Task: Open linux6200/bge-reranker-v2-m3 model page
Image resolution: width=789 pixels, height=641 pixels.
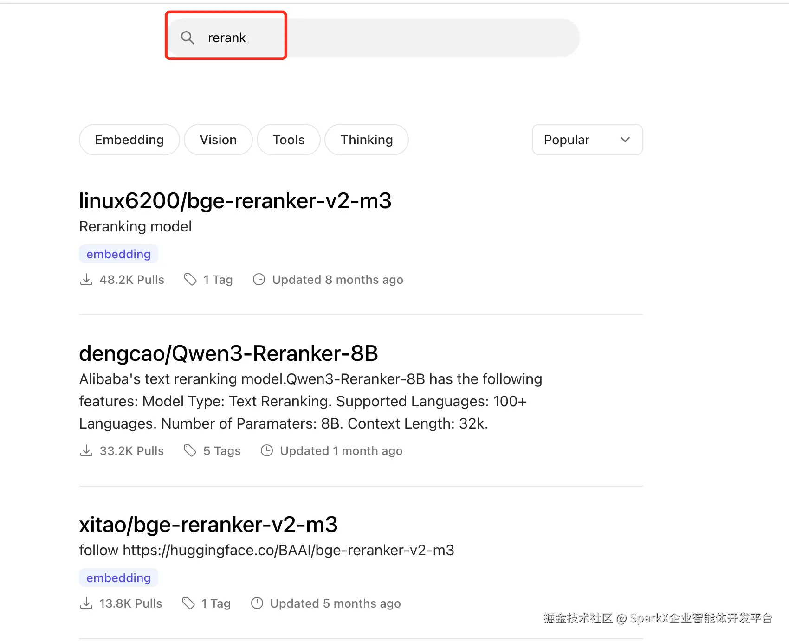Action: [235, 201]
